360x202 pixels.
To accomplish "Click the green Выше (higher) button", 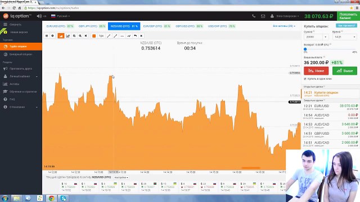I will (x=345, y=71).
